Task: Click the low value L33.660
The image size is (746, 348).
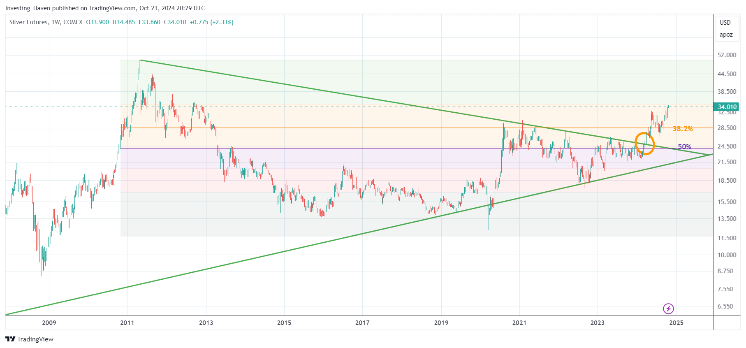Action: [x=150, y=22]
